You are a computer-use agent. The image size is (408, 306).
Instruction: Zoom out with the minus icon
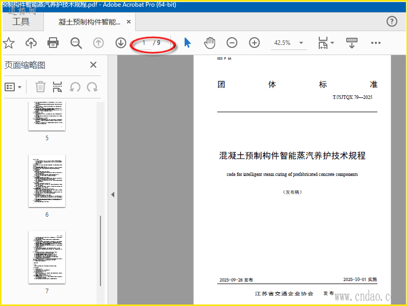[232, 43]
